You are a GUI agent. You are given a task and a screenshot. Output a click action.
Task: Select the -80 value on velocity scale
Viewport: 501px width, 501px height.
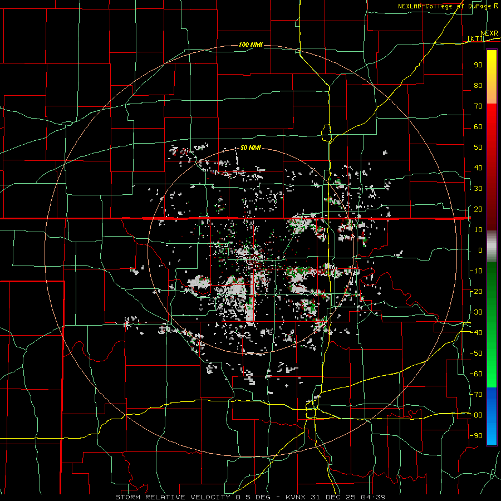pyautogui.click(x=476, y=415)
